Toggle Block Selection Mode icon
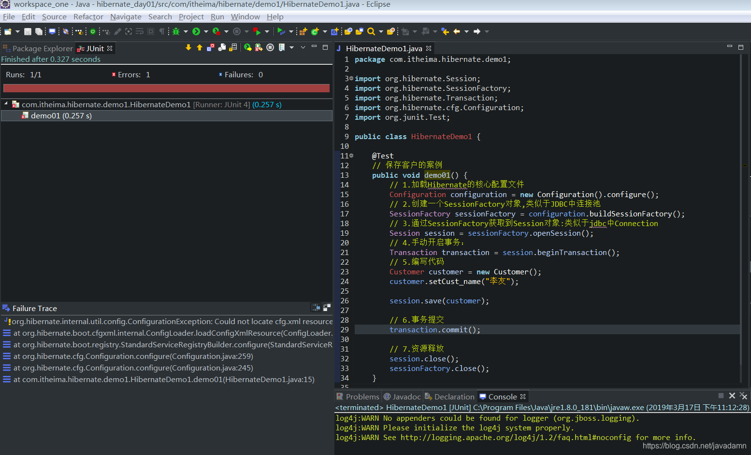Image resolution: width=751 pixels, height=455 pixels. 151,31
